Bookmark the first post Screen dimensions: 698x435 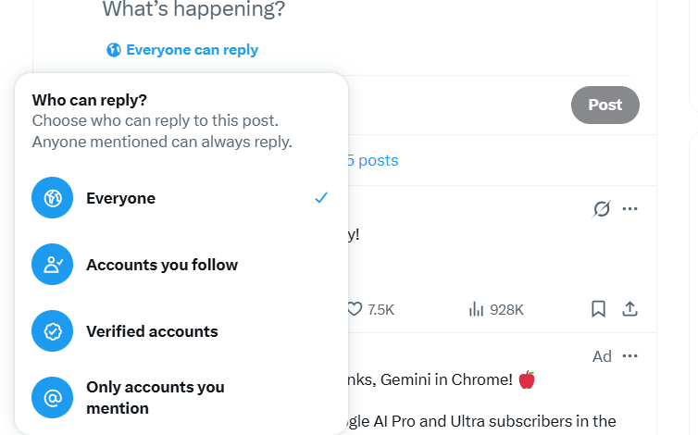pos(599,309)
